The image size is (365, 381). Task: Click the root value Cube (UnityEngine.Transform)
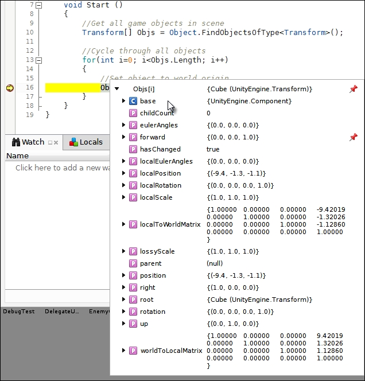click(x=259, y=300)
